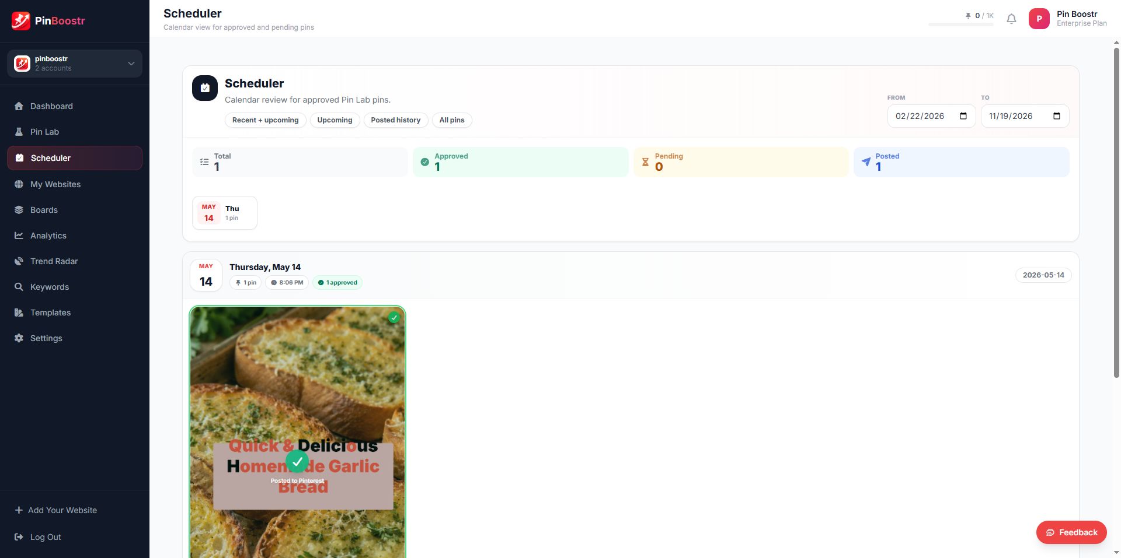
Task: Click the Enterprise Plan label
Action: [x=1081, y=23]
